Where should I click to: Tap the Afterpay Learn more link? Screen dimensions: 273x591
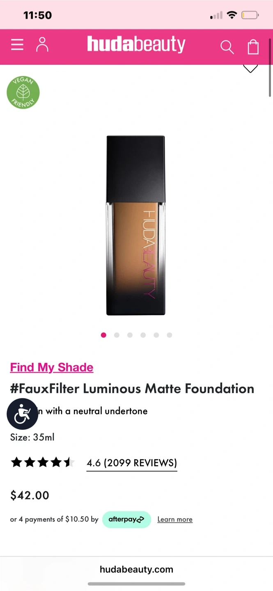(175, 520)
